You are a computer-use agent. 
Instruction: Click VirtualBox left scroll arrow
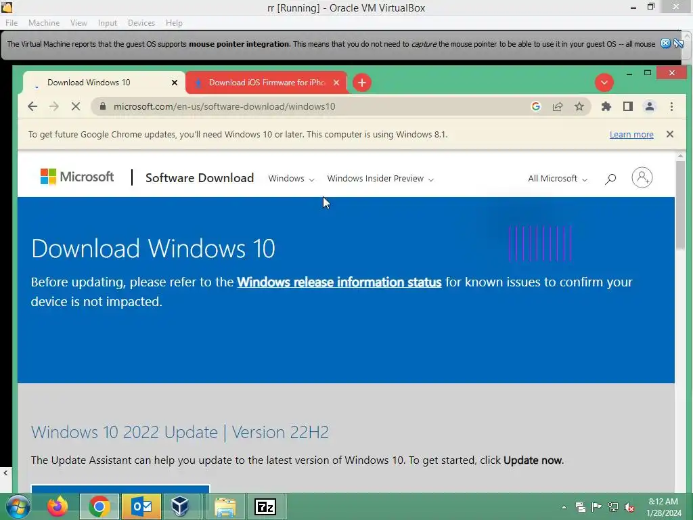[x=5, y=473]
